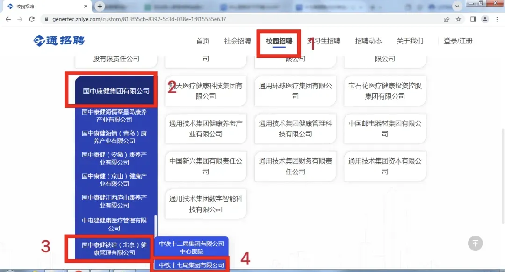Viewport: 505px width, 272px height.
Task: Choose 国中康健海情秦皇岛康养产业有限公司 submenu item
Action: point(115,115)
